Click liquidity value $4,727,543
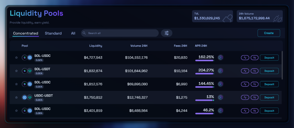Viewport: 294px width, 128px height. [93, 58]
